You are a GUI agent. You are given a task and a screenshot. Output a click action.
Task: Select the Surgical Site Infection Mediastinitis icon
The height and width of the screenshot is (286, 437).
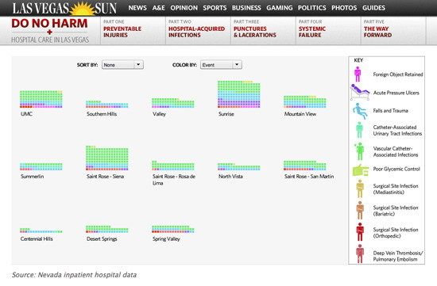coord(360,189)
